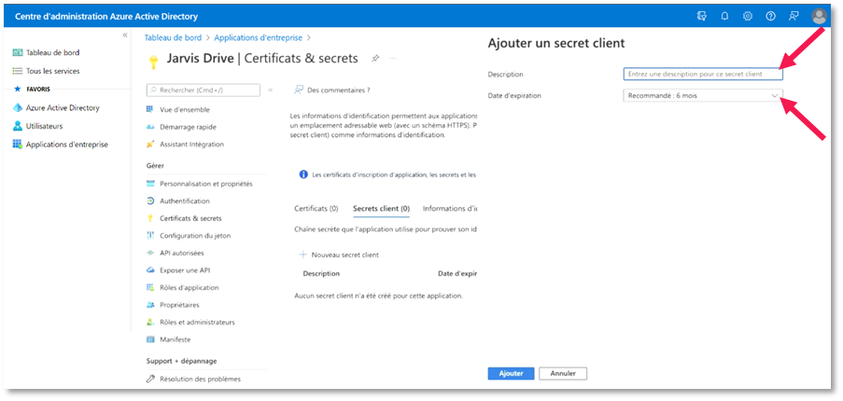Open Rôles et administrateurs menu item
843x401 pixels.
pyautogui.click(x=197, y=322)
